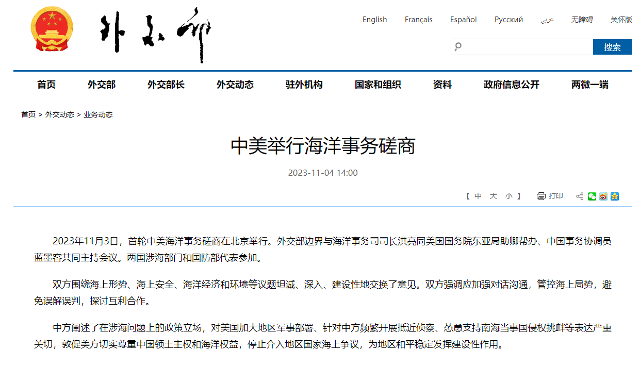Click the magnifier icon in search box

coord(457,47)
